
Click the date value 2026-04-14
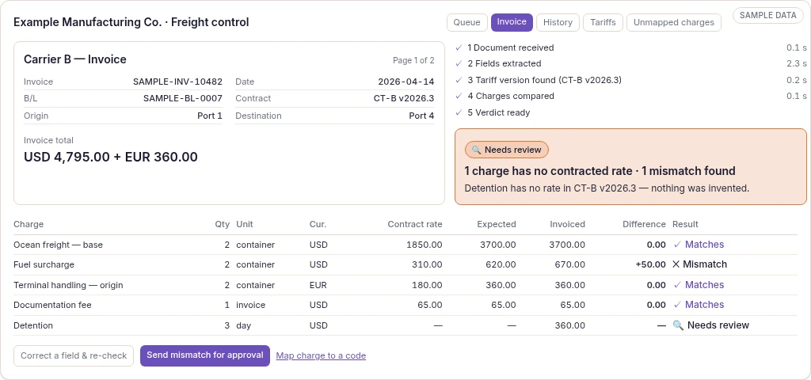click(x=406, y=82)
